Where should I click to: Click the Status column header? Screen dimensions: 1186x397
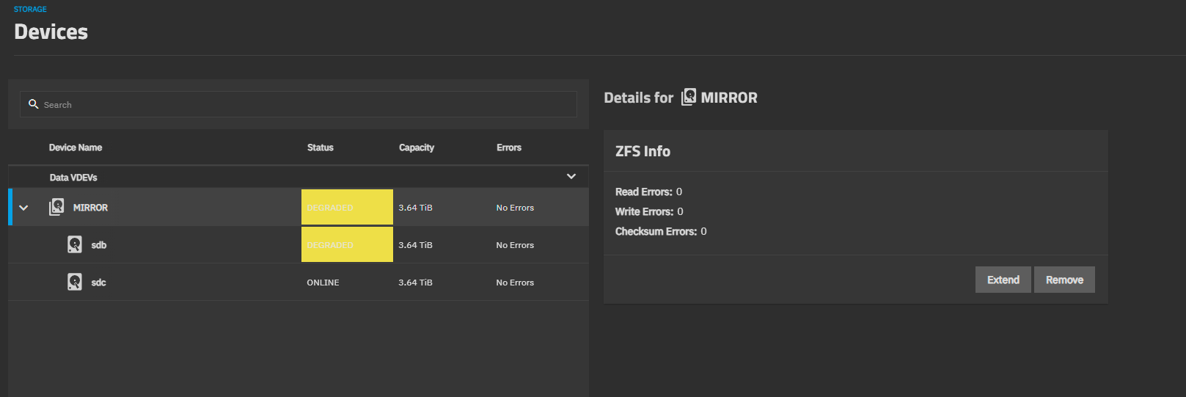tap(320, 147)
